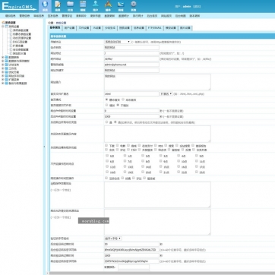Expand the 工作流 tree node
This screenshot has height=275, width=275.
(x=3, y=68)
